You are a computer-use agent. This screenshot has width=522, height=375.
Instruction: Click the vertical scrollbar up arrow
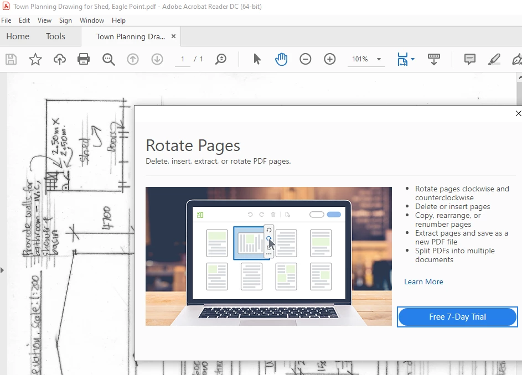pos(520,77)
